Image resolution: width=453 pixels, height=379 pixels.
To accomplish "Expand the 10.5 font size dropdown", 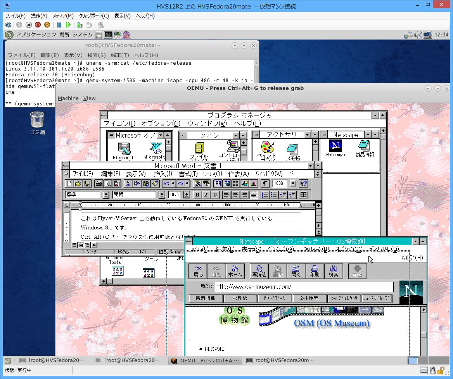I will tap(187, 195).
